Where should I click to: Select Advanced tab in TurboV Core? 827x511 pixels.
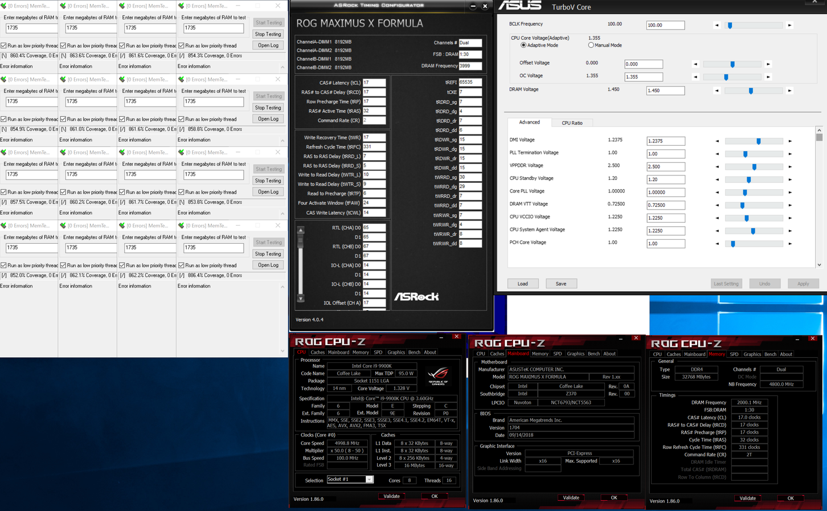(x=529, y=122)
